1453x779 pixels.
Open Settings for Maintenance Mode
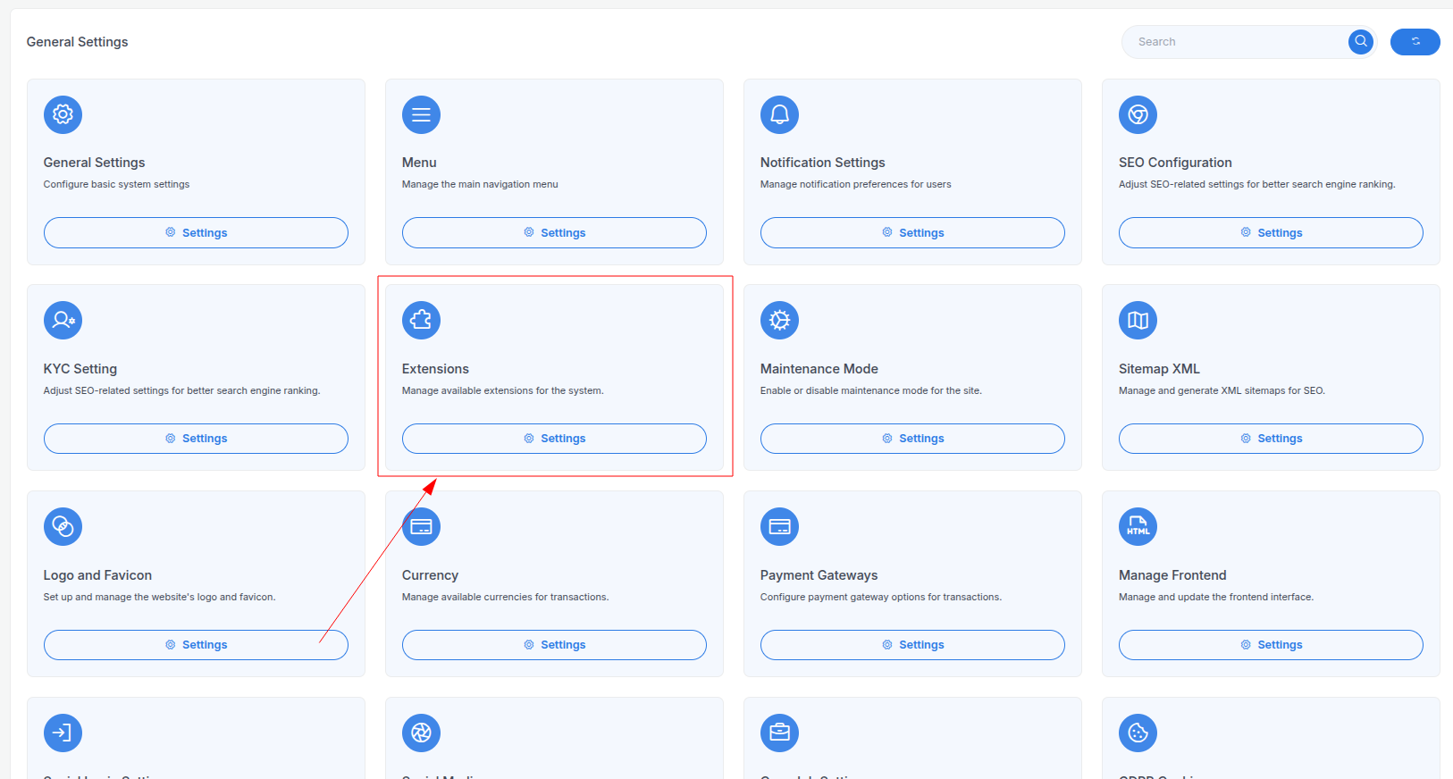(x=912, y=439)
